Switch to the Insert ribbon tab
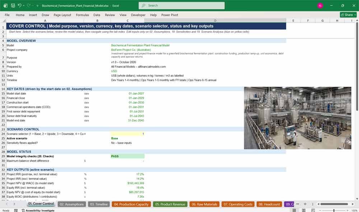 click(33, 15)
